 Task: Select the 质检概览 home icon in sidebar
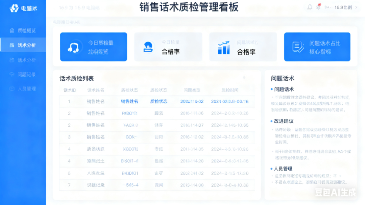(11, 30)
